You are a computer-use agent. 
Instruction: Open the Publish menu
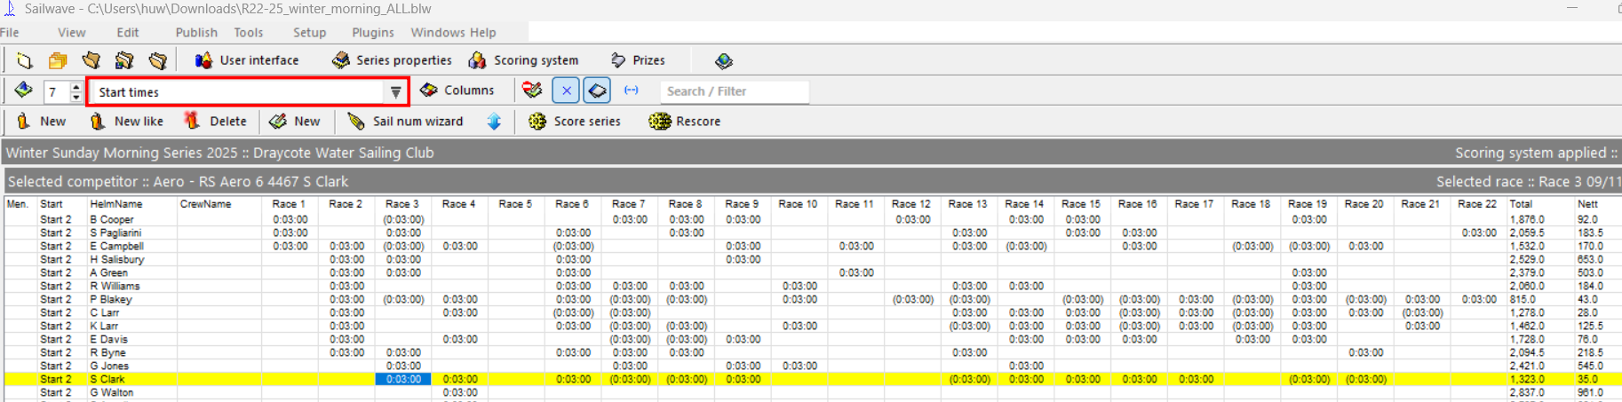(196, 33)
